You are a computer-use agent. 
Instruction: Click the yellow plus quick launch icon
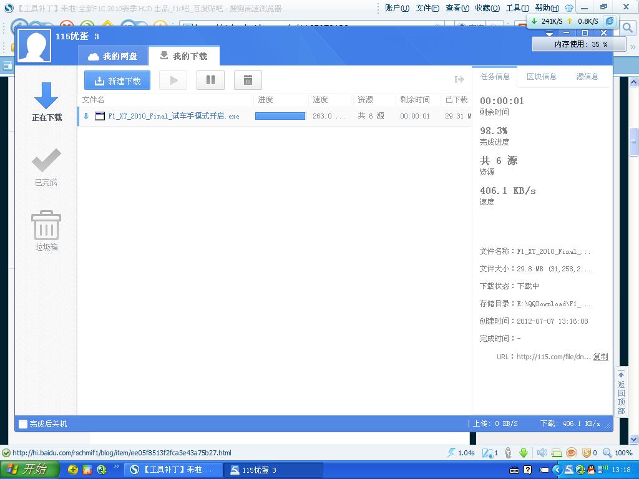(x=72, y=470)
